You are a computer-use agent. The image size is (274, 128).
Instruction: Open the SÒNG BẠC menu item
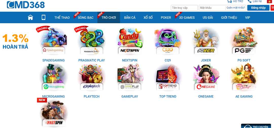click(x=85, y=18)
